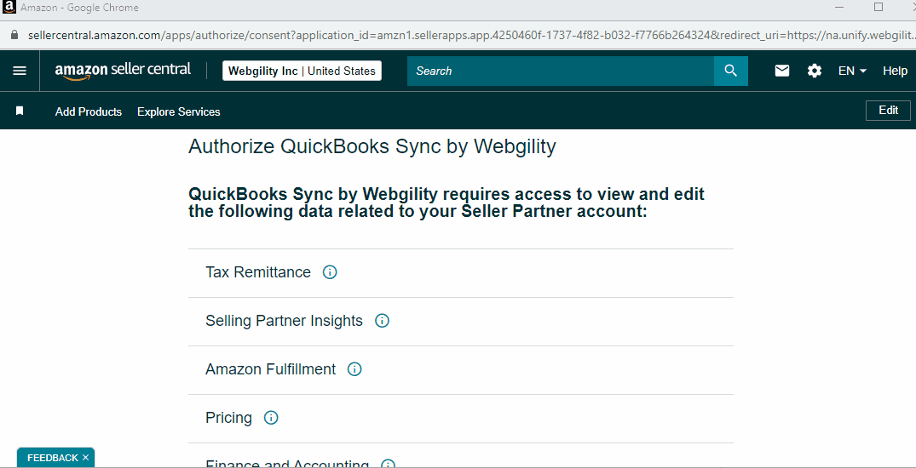916x468 pixels.
Task: Show info for Pricing
Action: (x=271, y=418)
